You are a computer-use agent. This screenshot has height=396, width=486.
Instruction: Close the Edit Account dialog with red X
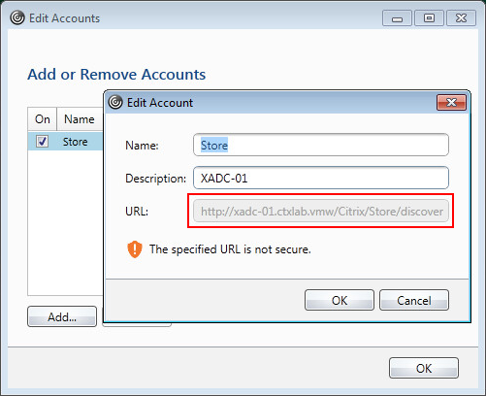[x=451, y=103]
